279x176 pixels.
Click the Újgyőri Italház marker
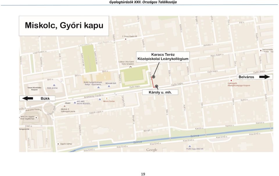click(58, 144)
